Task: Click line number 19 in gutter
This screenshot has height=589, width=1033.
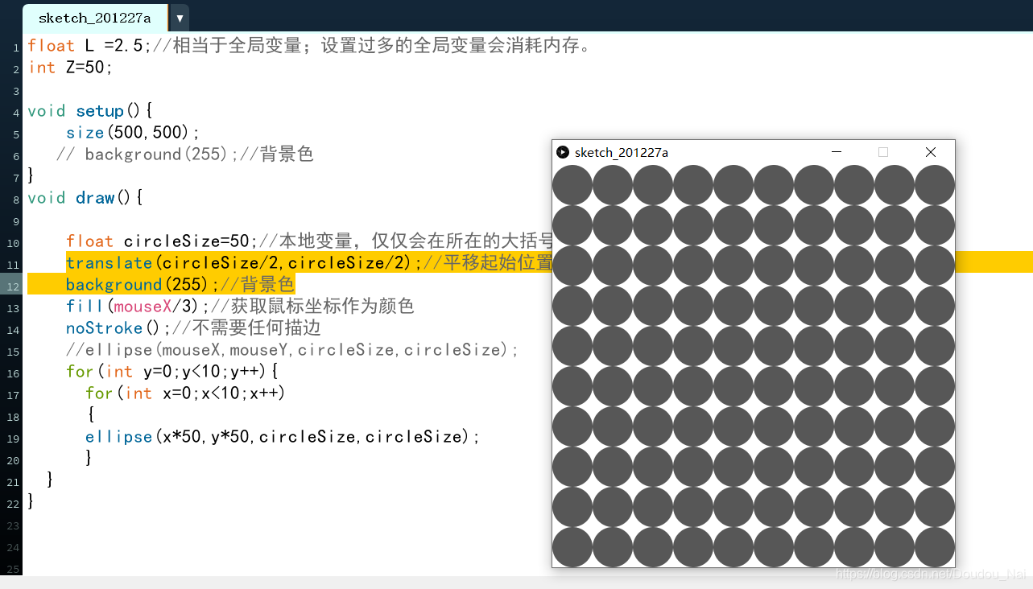Action: [x=14, y=439]
